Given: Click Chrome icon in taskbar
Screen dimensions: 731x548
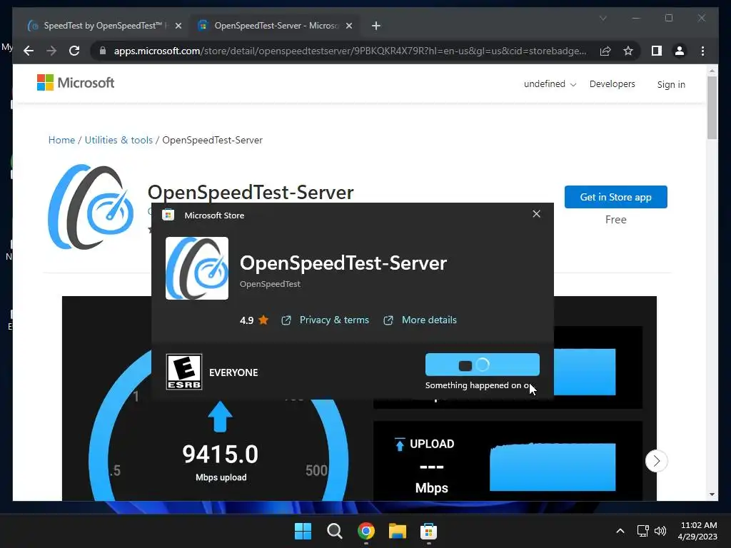Looking at the screenshot, I should [366, 531].
